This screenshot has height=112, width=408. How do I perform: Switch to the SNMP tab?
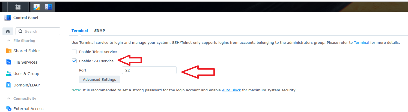100,31
